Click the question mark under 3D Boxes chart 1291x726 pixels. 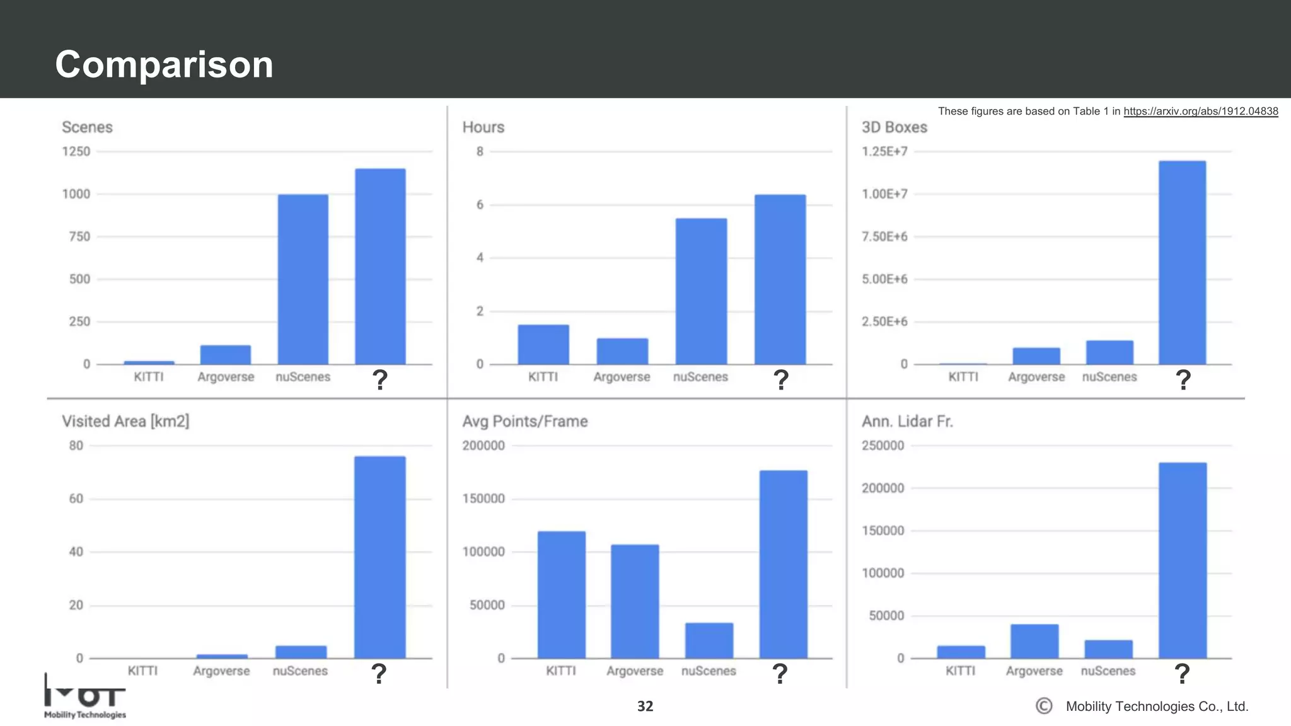[1183, 379]
